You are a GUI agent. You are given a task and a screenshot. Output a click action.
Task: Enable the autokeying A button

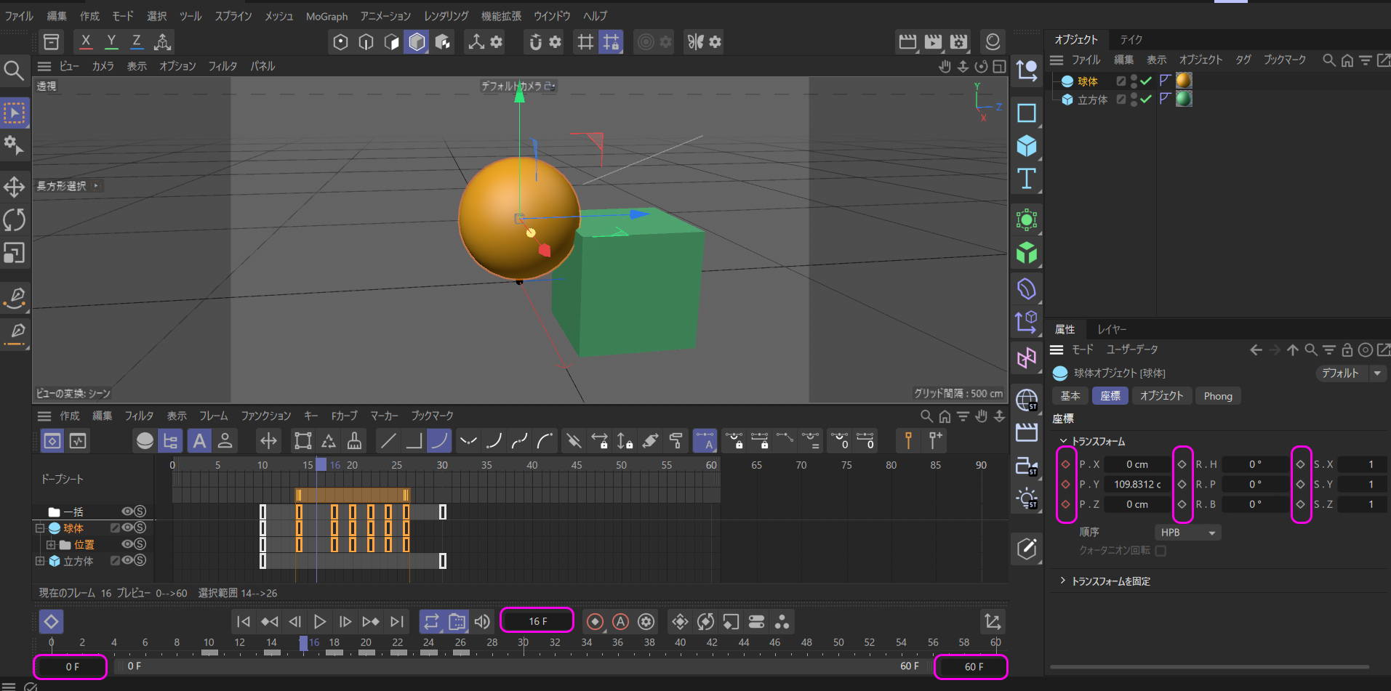click(x=620, y=622)
